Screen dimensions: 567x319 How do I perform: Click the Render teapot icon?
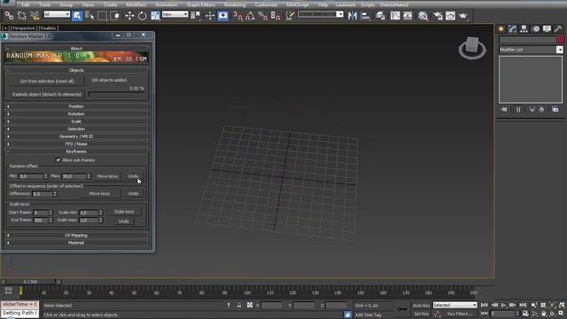coord(463,16)
